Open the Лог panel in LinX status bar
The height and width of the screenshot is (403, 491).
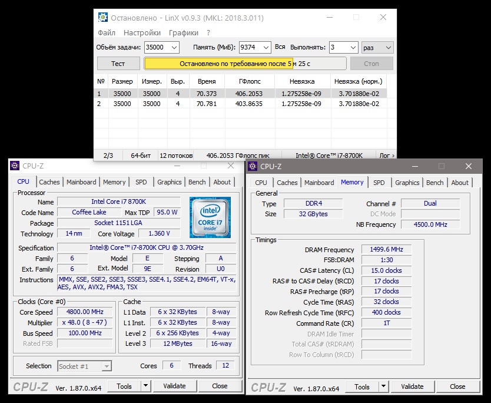[387, 156]
